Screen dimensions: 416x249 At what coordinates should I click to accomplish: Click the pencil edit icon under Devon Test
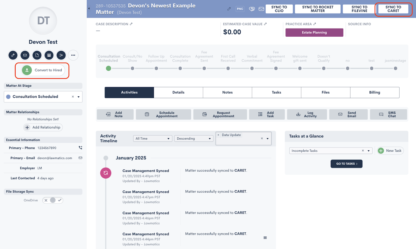pos(13,55)
